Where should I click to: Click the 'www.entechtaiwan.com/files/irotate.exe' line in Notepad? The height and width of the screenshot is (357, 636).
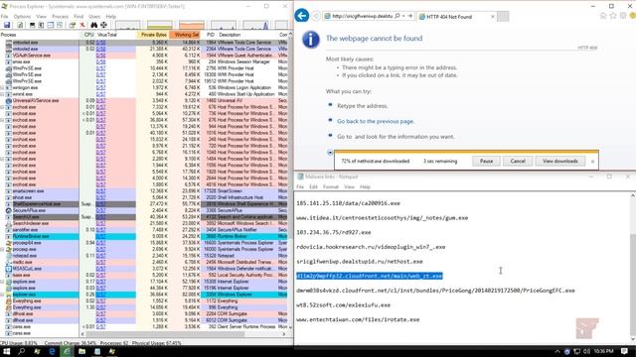(x=358, y=319)
